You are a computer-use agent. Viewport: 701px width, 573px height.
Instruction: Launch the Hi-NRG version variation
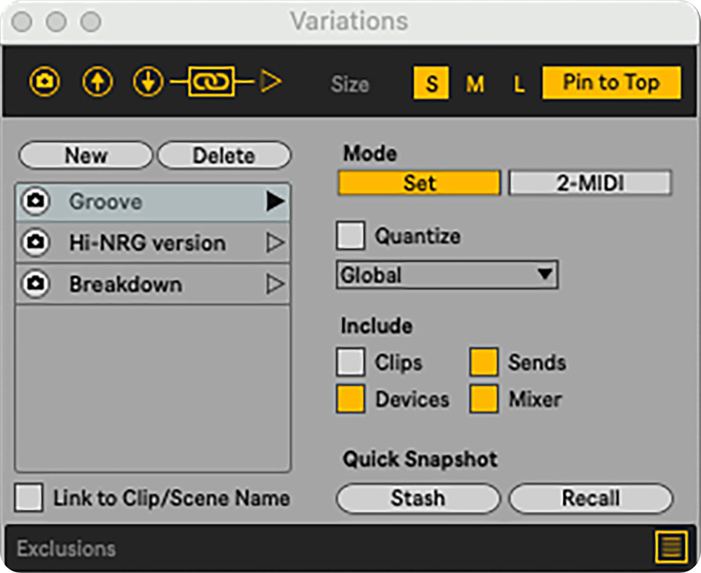[x=275, y=243]
